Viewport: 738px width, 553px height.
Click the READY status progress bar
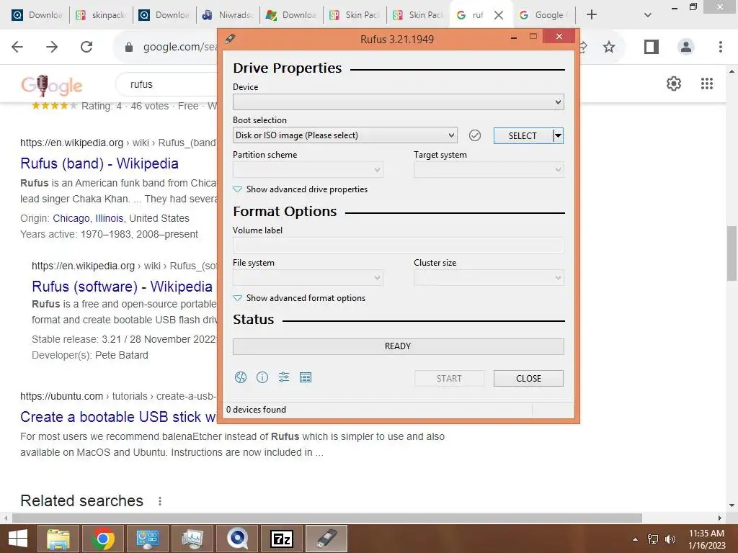[398, 346]
